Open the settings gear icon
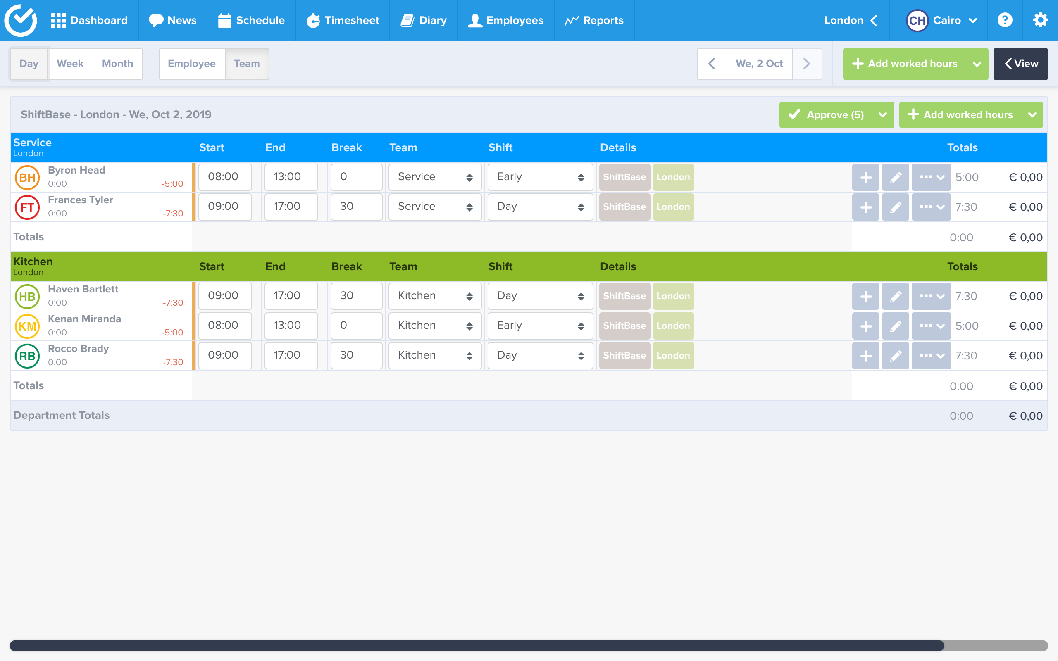Viewport: 1058px width, 661px height. point(1040,20)
